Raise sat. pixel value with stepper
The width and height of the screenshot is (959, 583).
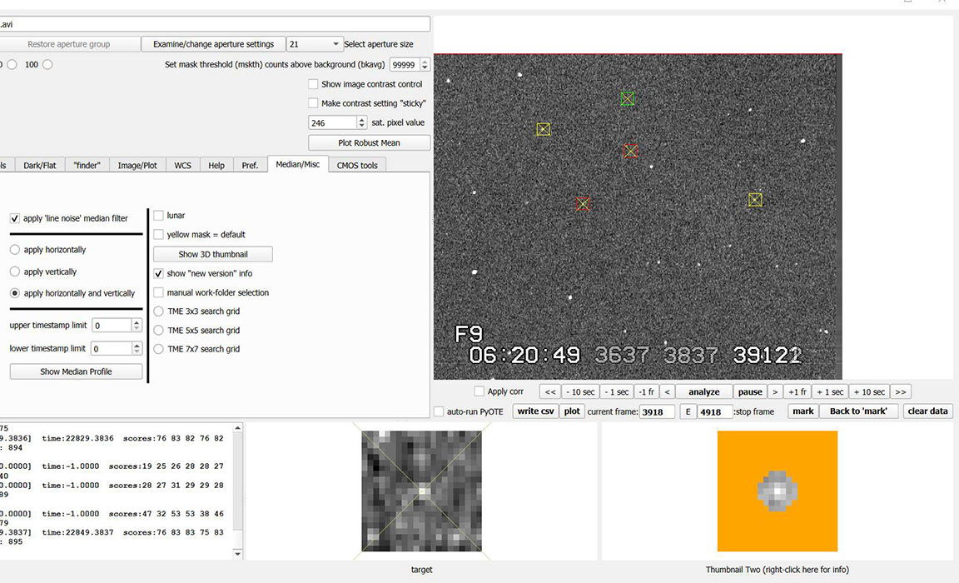(x=361, y=119)
